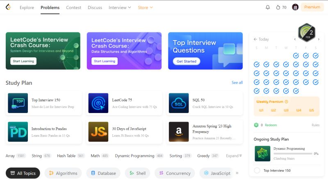Image resolution: width=328 pixels, height=179 pixels.
Task: Open 30 Days of JavaScript JS icon
Action: click(x=98, y=132)
